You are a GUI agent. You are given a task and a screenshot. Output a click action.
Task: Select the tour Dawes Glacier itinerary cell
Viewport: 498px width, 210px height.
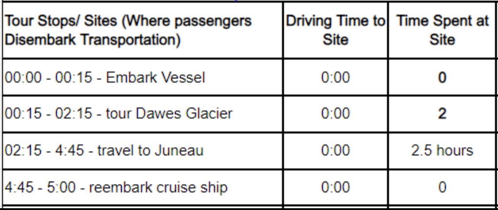point(143,114)
